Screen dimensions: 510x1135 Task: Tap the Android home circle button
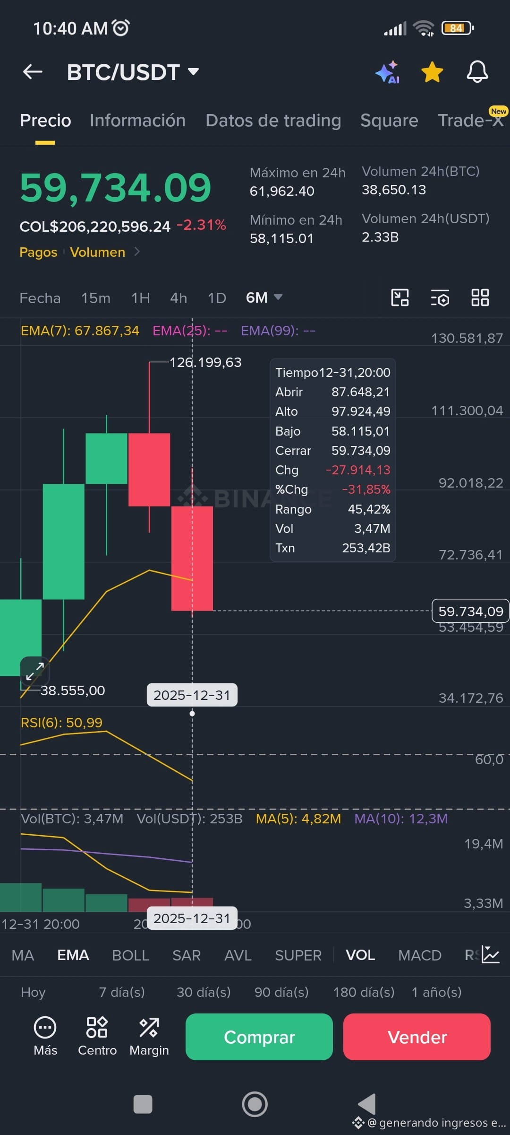255,1104
